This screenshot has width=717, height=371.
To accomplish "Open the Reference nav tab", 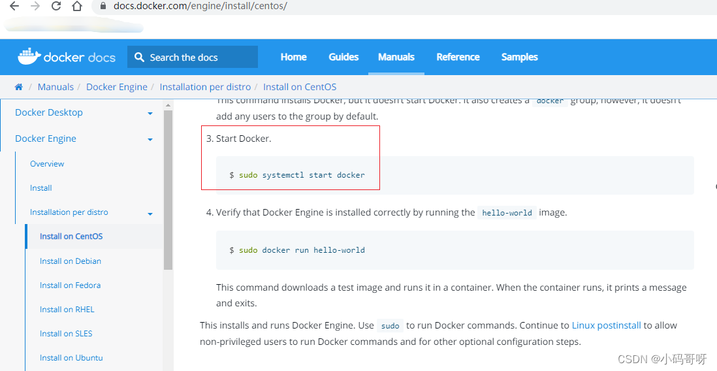I will coord(458,57).
